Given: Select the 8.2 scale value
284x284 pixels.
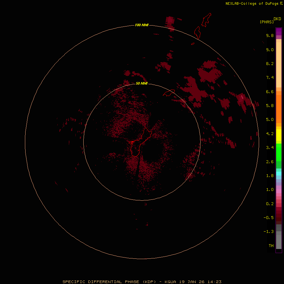Looking at the screenshot, I should 270,63.
